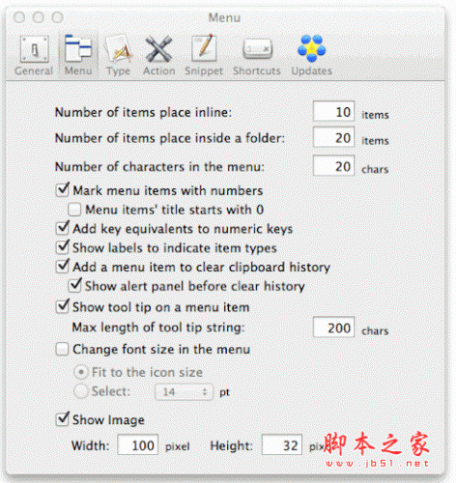456x483 pixels.
Task: Click the Number of items place inline label
Action: (x=143, y=112)
